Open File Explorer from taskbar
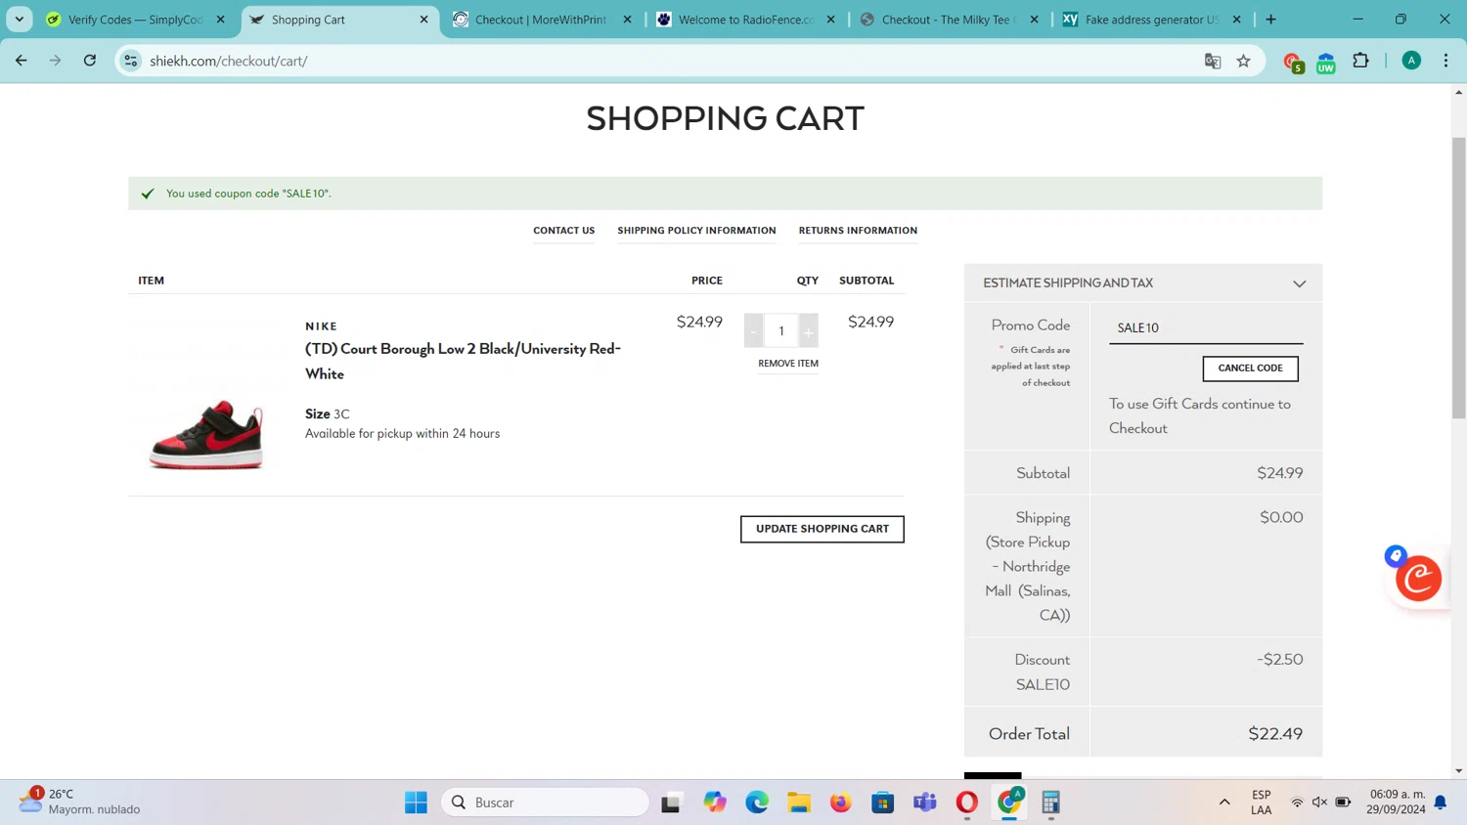This screenshot has height=825, width=1467. click(799, 803)
